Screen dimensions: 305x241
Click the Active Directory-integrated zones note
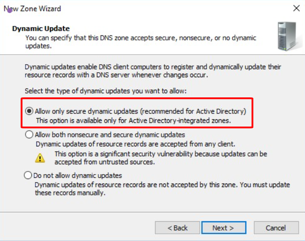[133, 120]
